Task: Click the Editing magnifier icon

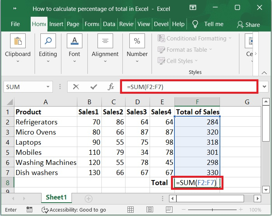Action: (48, 41)
